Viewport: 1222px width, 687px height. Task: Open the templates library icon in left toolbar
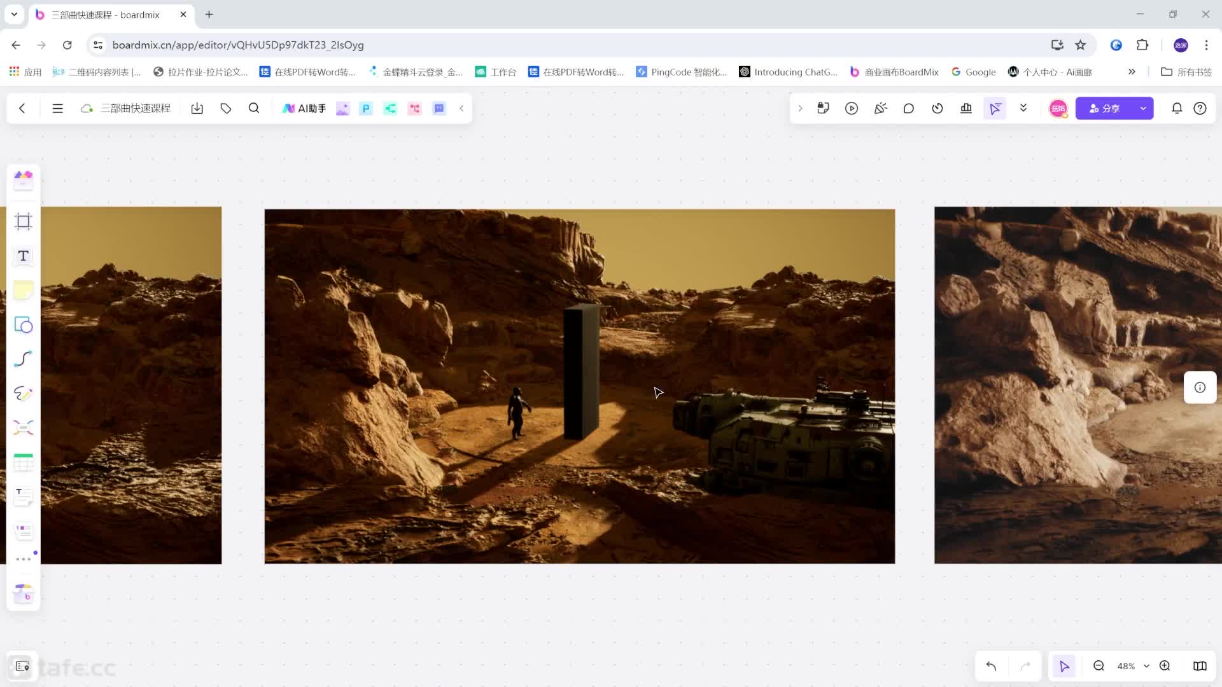tap(24, 180)
